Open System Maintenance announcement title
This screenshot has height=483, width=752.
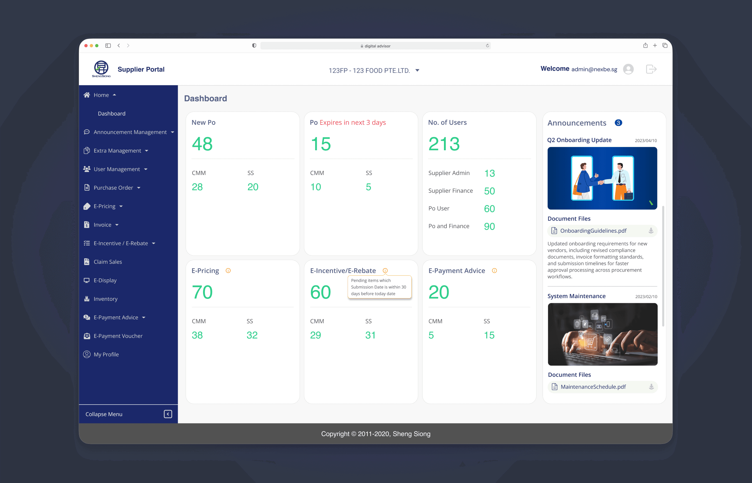[577, 296]
